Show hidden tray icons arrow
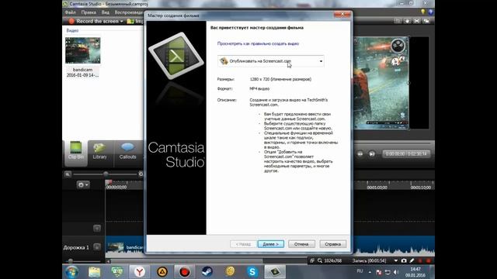Screen dimensions: 497x279 (370, 272)
